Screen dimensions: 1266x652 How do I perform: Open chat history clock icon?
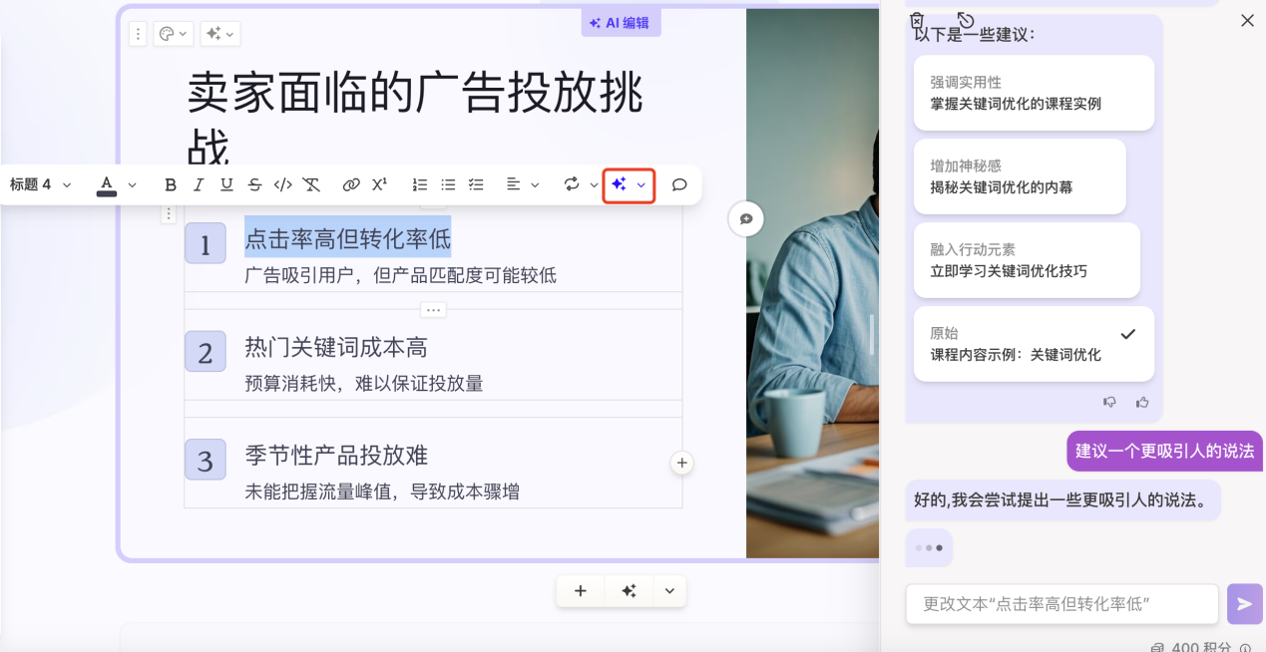[x=965, y=20]
